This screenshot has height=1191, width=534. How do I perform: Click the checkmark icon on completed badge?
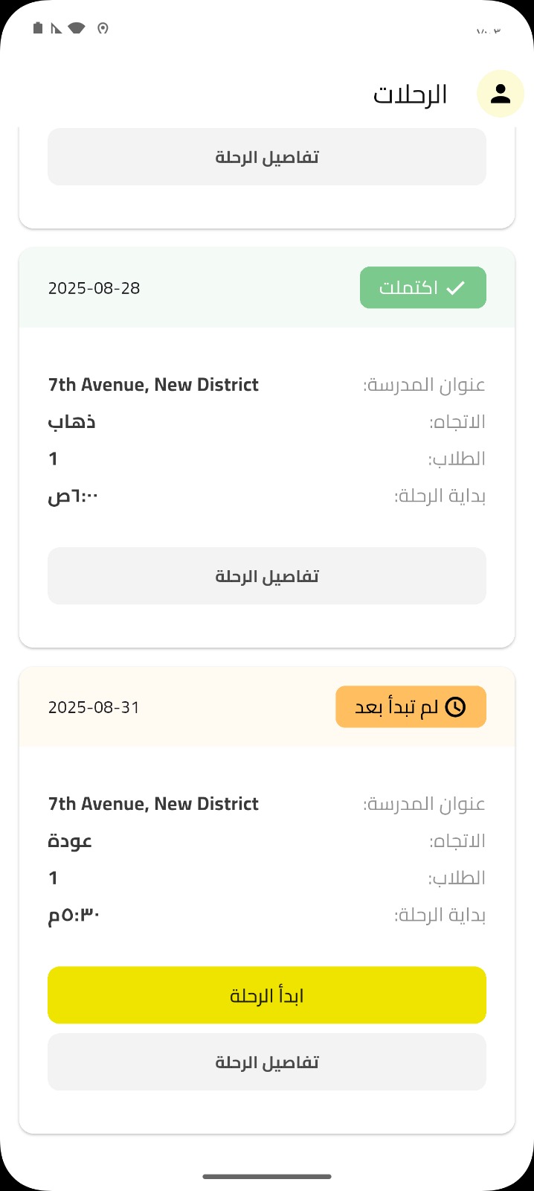[455, 288]
